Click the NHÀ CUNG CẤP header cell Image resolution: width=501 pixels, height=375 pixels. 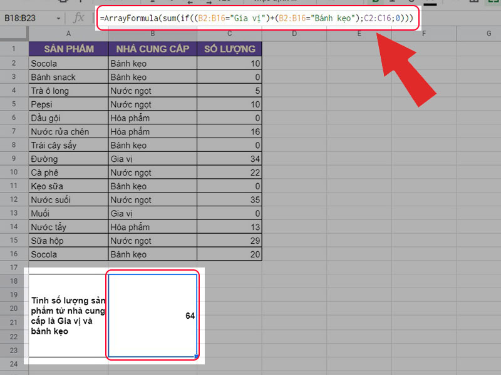point(152,49)
